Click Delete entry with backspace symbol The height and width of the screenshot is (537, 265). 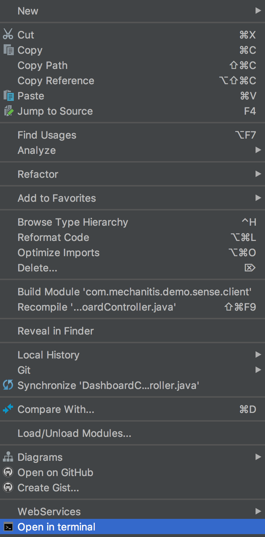132,268
